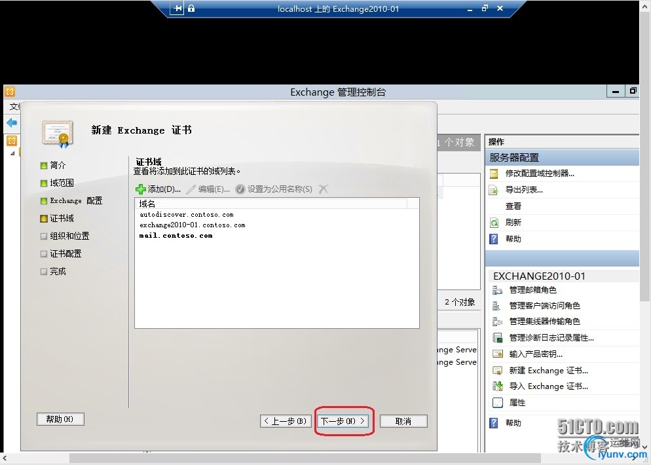Click the 管理邮箱角色 action icon
The width and height of the screenshot is (651, 465).
[497, 289]
